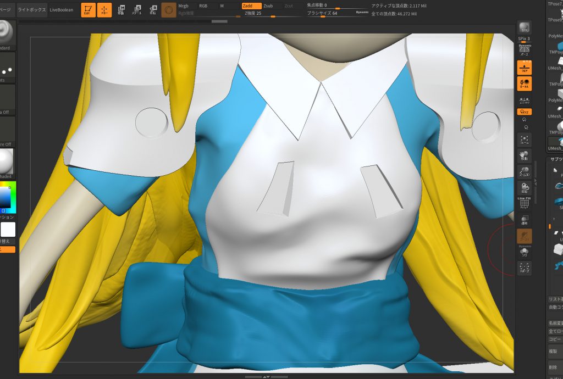Viewport: 563px width, 379px height.
Task: Adjust the 焦点移動 0 slider
Action: point(338,5)
